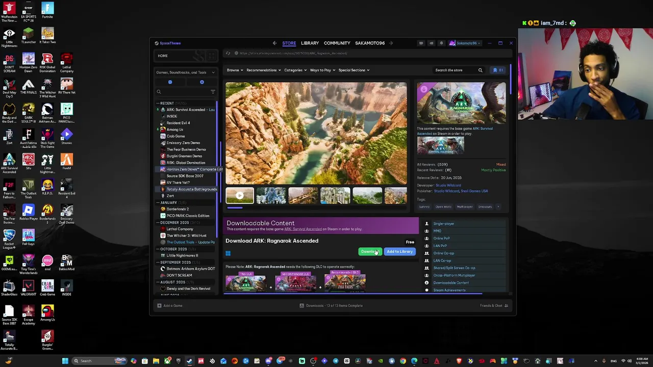Image resolution: width=653 pixels, height=367 pixels.
Task: Open Steam from the taskbar
Action: (x=190, y=361)
